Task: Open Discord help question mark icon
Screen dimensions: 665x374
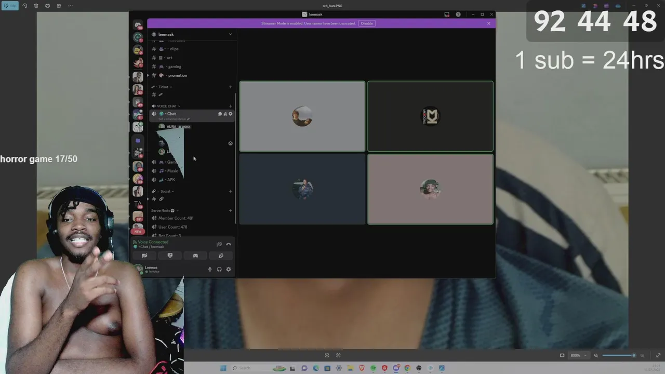Action: click(x=458, y=15)
